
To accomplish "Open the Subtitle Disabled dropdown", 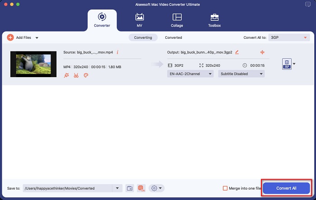I will [x=241, y=74].
